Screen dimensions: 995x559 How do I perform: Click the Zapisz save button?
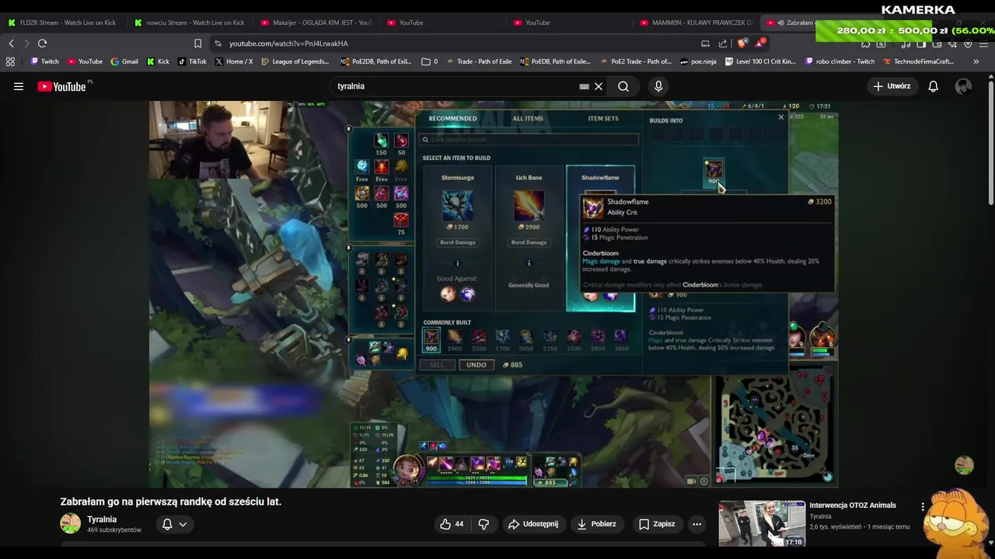(x=657, y=524)
